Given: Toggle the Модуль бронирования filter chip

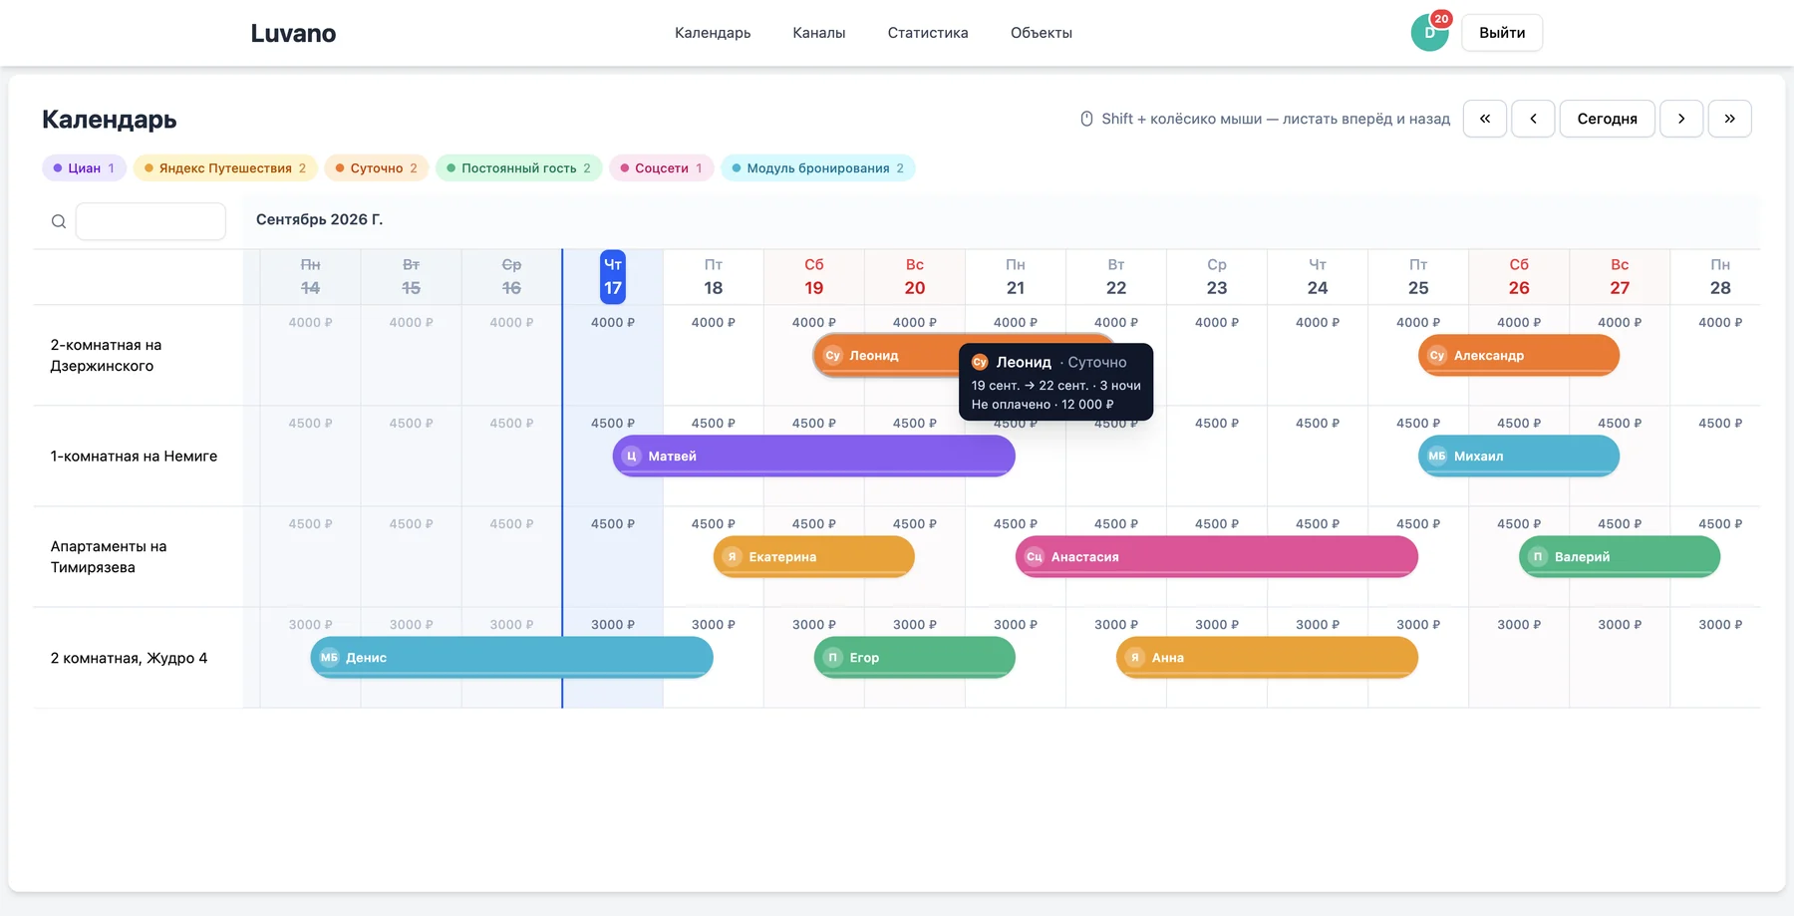Looking at the screenshot, I should click(817, 168).
